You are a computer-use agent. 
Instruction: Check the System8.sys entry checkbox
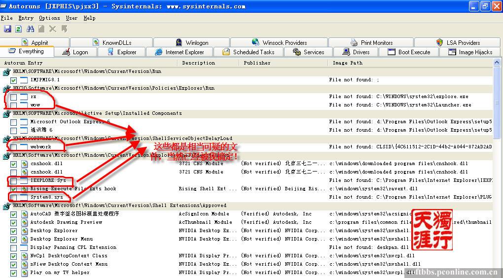pos(14,198)
